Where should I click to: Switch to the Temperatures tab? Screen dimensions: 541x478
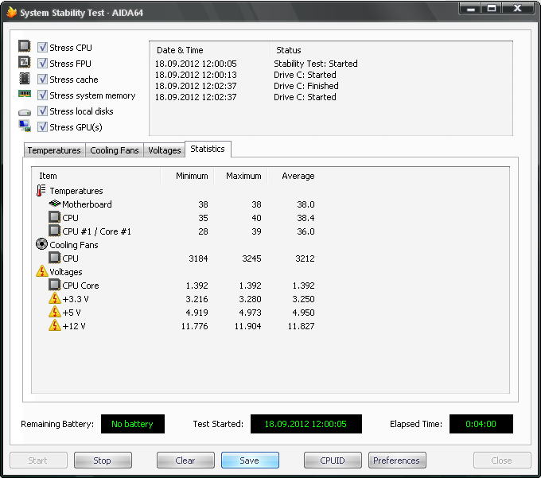tap(55, 150)
